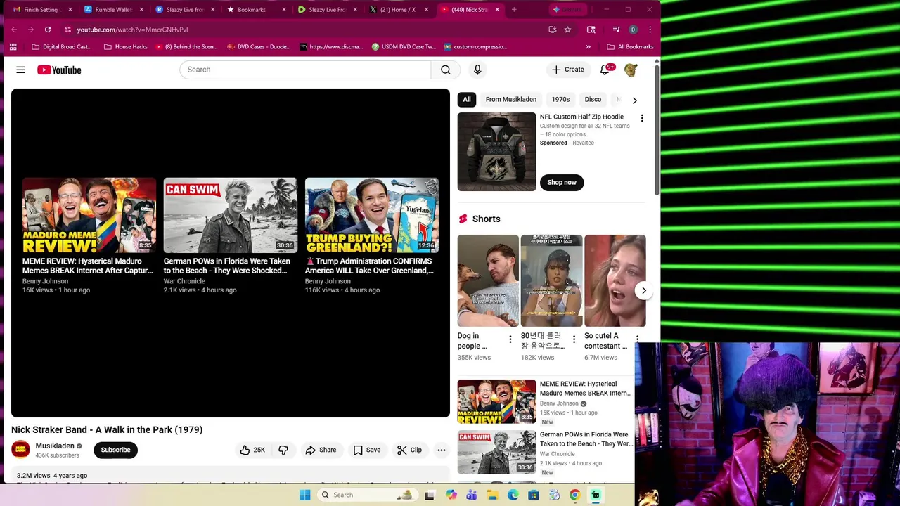This screenshot has width=900, height=506.
Task: Open options for 'Dog in people' short
Action: (x=510, y=339)
